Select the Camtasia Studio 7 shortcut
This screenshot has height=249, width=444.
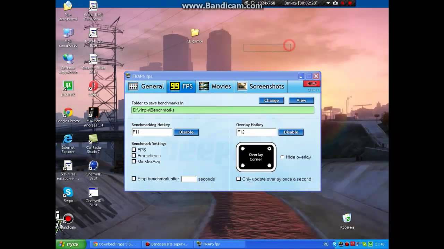coord(93,144)
